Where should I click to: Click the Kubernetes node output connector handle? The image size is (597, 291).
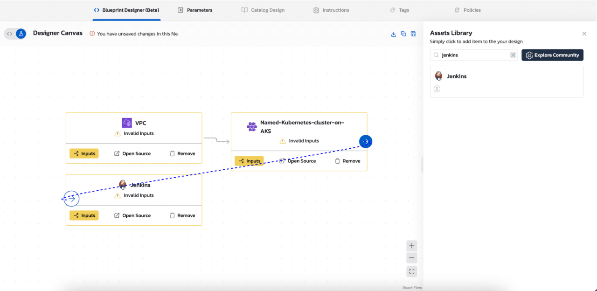pos(366,141)
